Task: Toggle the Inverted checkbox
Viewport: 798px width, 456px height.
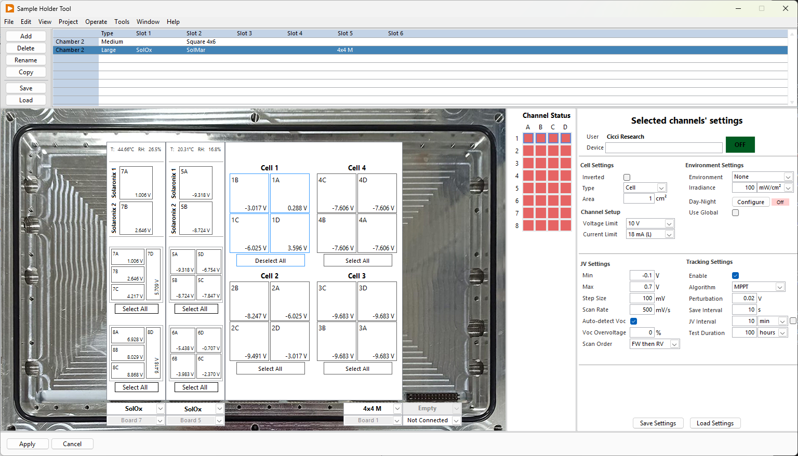Action: [x=627, y=177]
